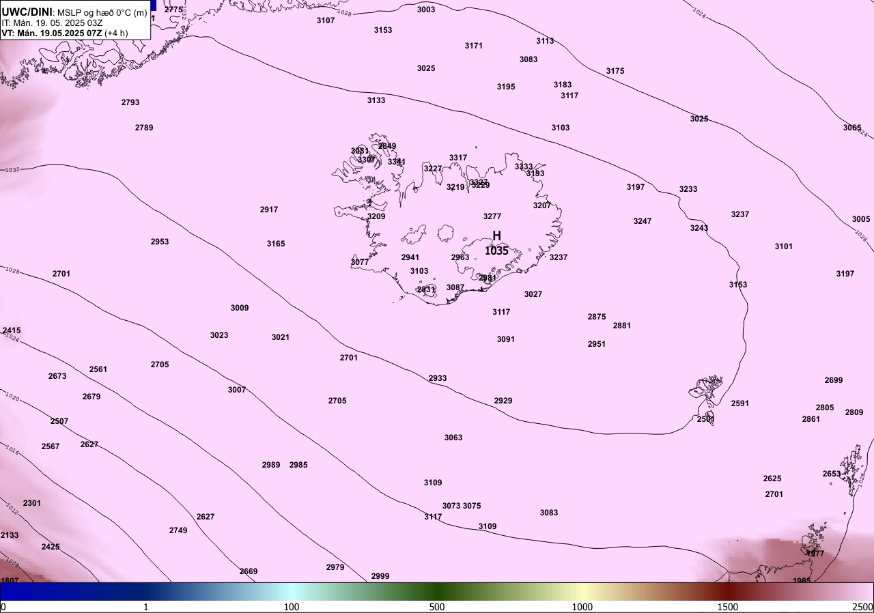Click the height value 3165

point(276,244)
